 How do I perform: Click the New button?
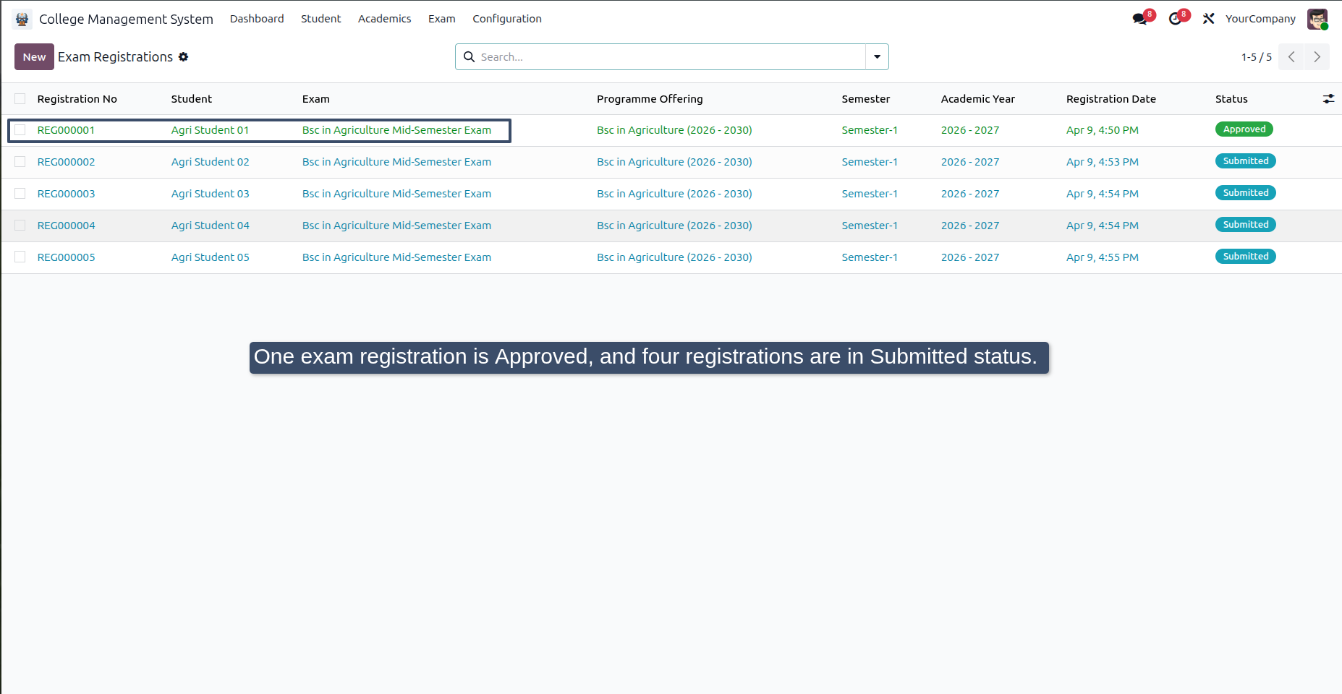34,57
